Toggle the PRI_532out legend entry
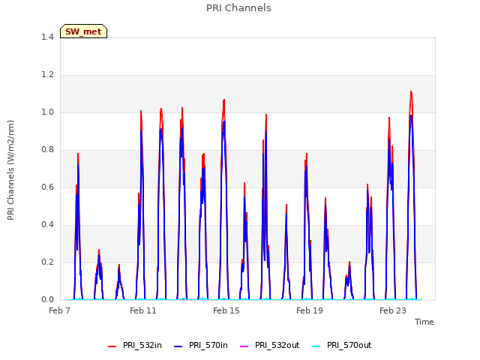Viewport: 480px width, 360px height. 269,345
